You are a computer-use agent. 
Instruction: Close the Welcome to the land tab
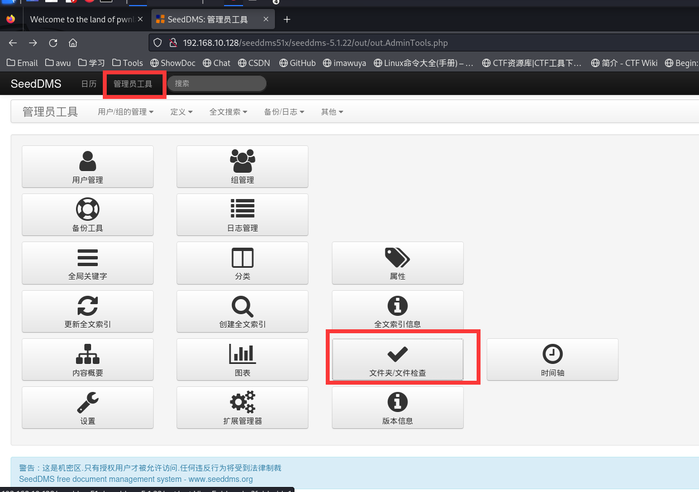click(140, 20)
